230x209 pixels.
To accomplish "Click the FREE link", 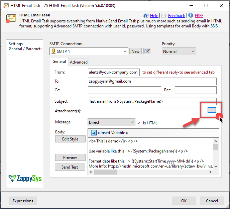I will point(199,16).
